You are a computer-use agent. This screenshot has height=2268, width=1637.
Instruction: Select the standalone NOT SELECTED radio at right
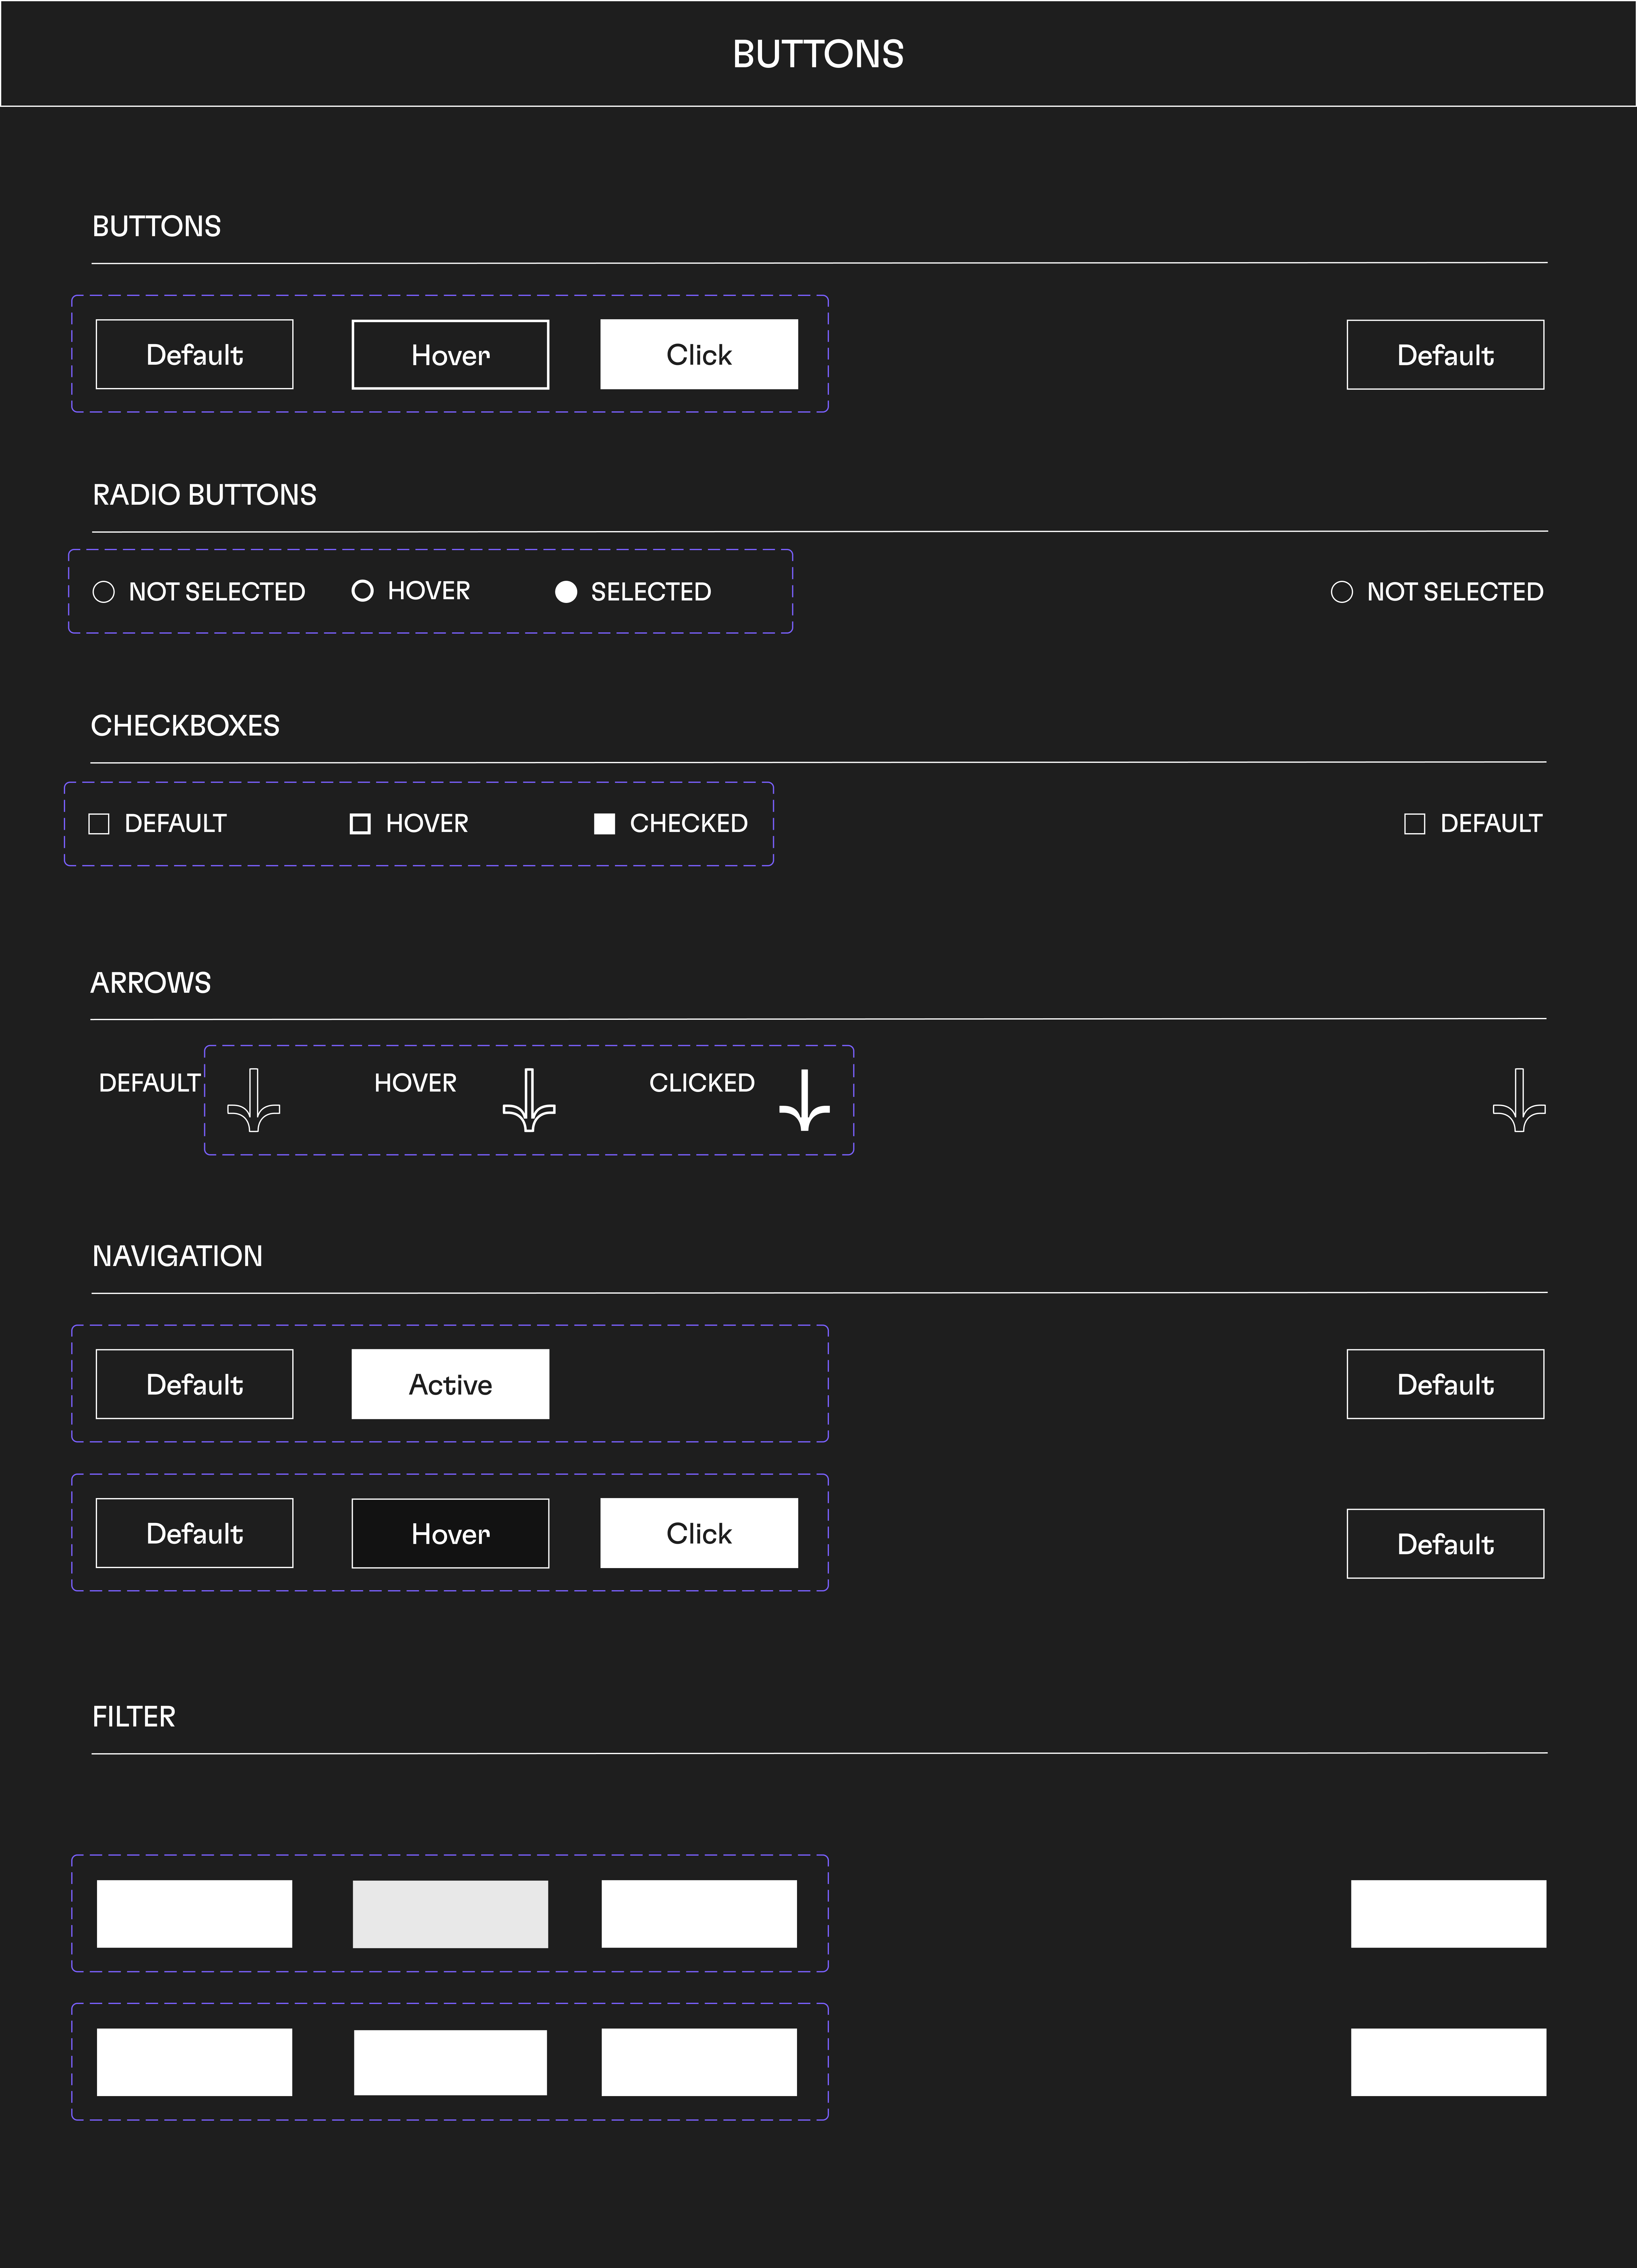[1342, 592]
